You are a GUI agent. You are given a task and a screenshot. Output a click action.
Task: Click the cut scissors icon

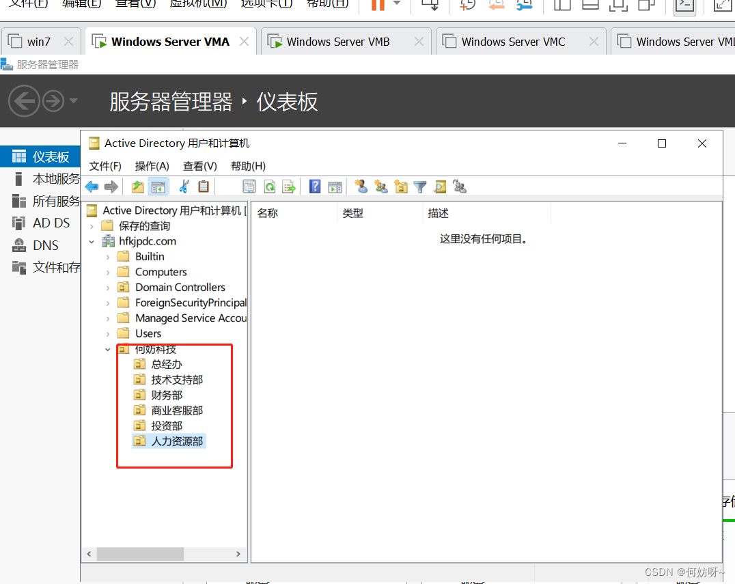(183, 186)
